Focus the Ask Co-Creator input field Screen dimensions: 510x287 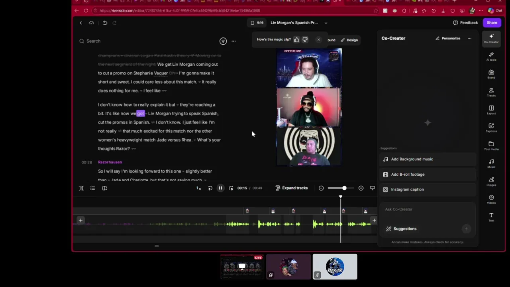(428, 209)
